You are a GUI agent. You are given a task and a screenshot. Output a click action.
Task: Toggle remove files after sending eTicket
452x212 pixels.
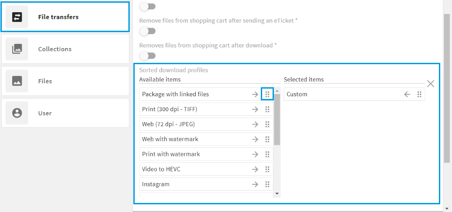pyautogui.click(x=148, y=31)
